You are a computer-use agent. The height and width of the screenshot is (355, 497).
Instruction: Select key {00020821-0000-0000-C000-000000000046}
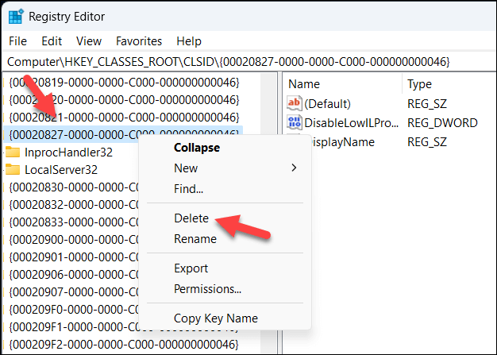124,118
